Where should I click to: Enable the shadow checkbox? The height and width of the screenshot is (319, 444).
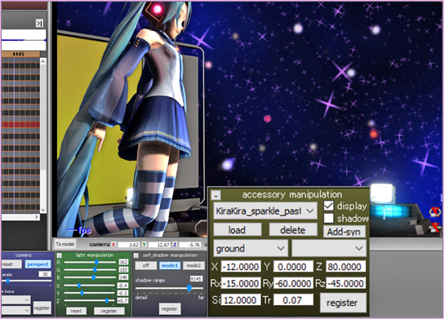(328, 218)
